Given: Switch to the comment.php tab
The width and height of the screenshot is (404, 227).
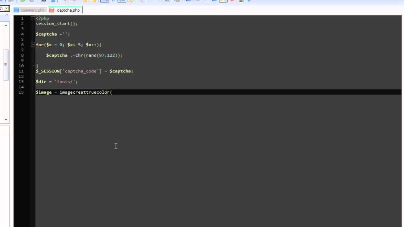Looking at the screenshot, I should 29,10.
